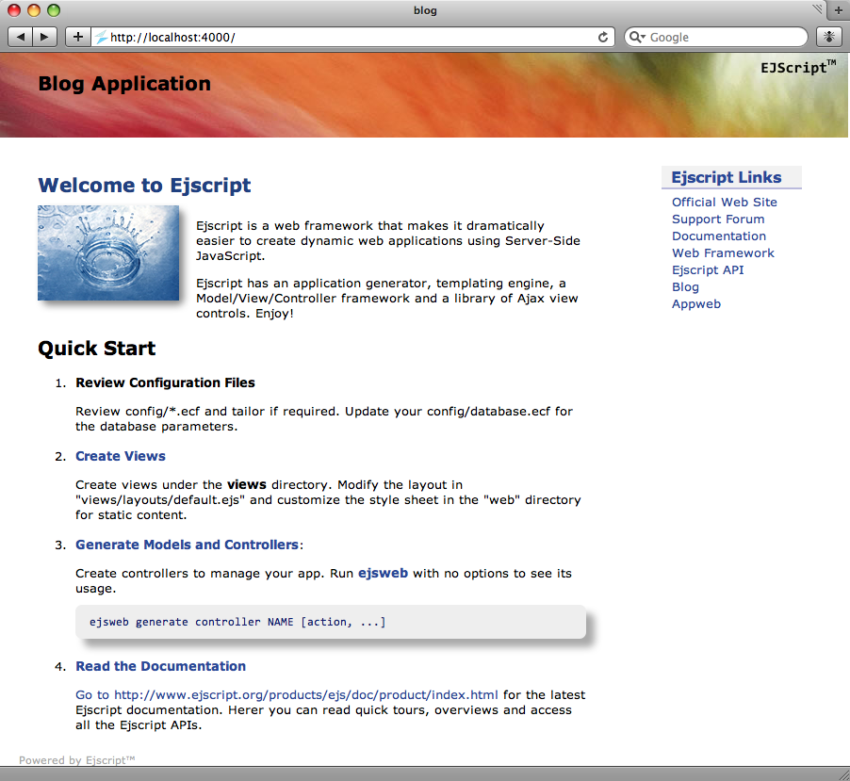Viewport: 850px width, 781px height.
Task: Click Read the Documentation heading link
Action: pos(160,666)
